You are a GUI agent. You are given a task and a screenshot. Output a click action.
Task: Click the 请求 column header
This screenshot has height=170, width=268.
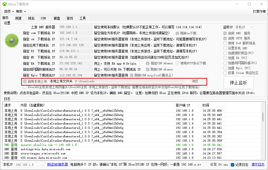(11, 105)
